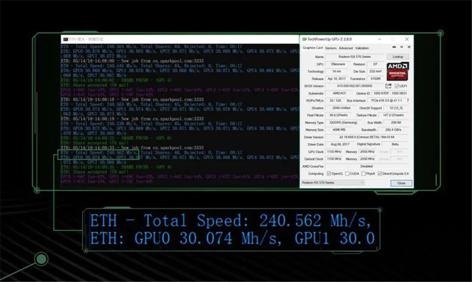Click the Bus Interface question mark icon
This screenshot has width=472, height=282.
coord(408,100)
